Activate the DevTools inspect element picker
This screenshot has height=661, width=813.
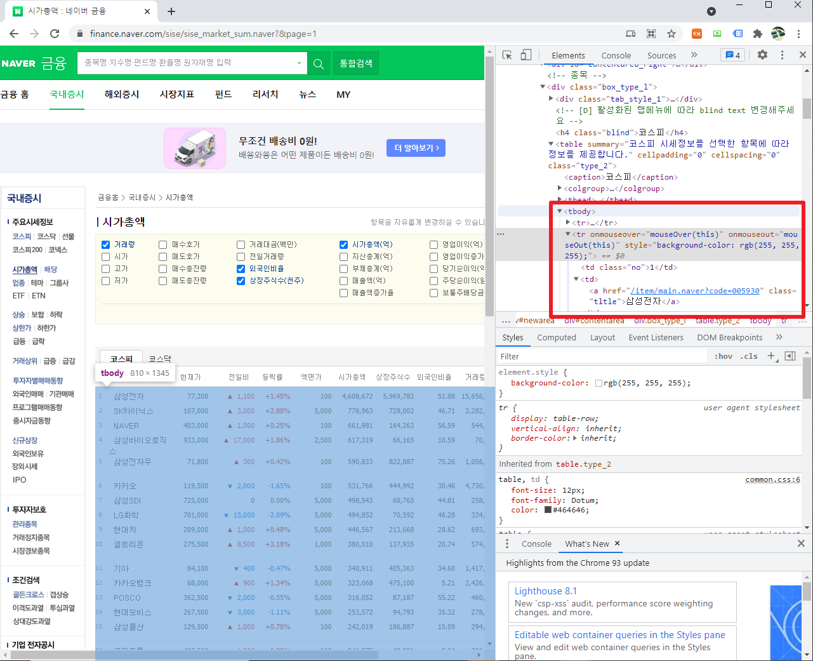pyautogui.click(x=507, y=55)
